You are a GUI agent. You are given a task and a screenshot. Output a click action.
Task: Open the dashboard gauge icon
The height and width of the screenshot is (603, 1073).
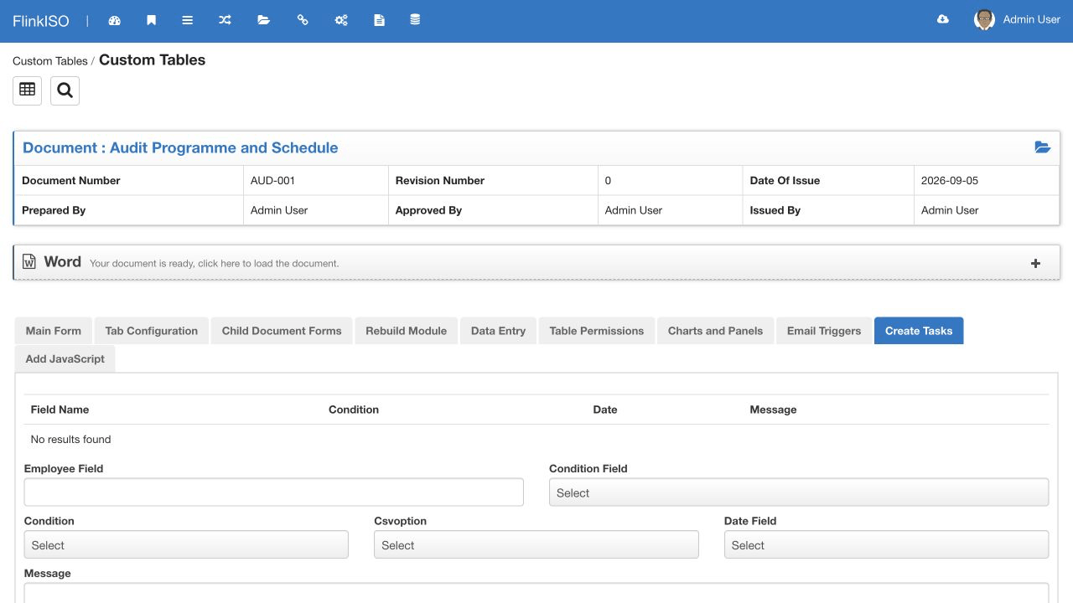tap(115, 20)
